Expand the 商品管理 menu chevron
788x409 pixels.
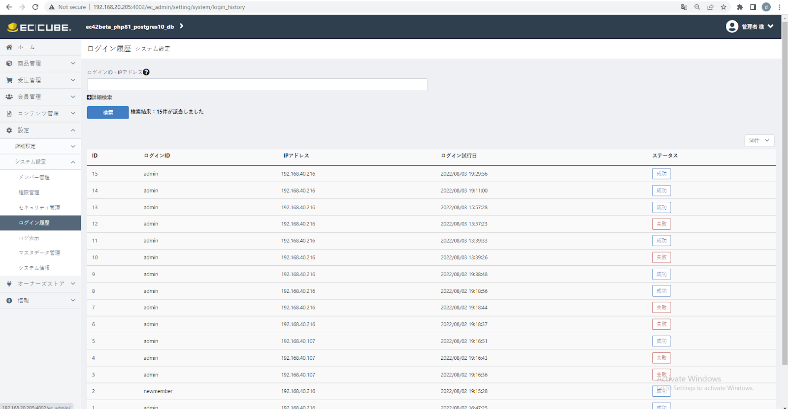[73, 63]
